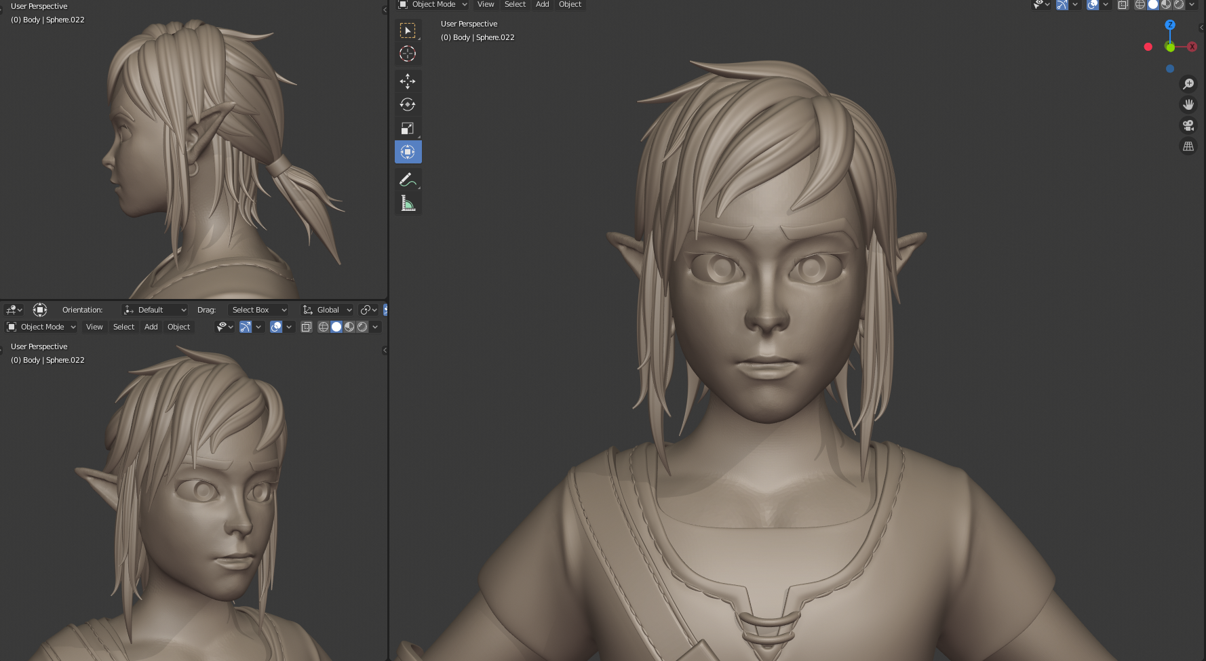Click the dark blue negative Z gizmo dot
This screenshot has height=661, width=1206.
1169,68
